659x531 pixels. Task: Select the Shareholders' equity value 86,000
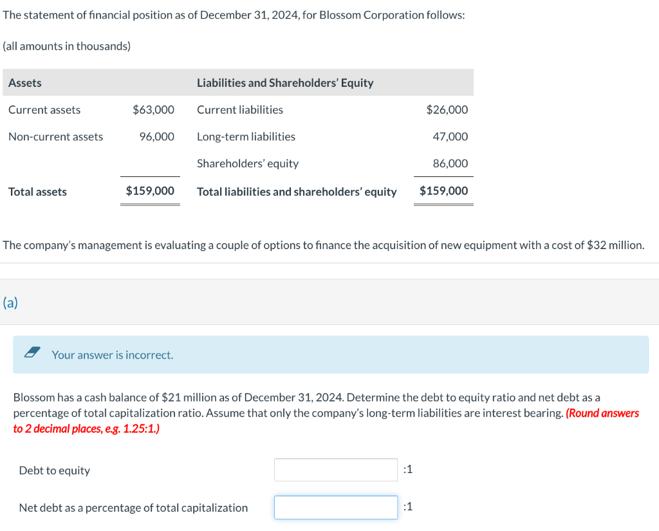click(x=450, y=163)
